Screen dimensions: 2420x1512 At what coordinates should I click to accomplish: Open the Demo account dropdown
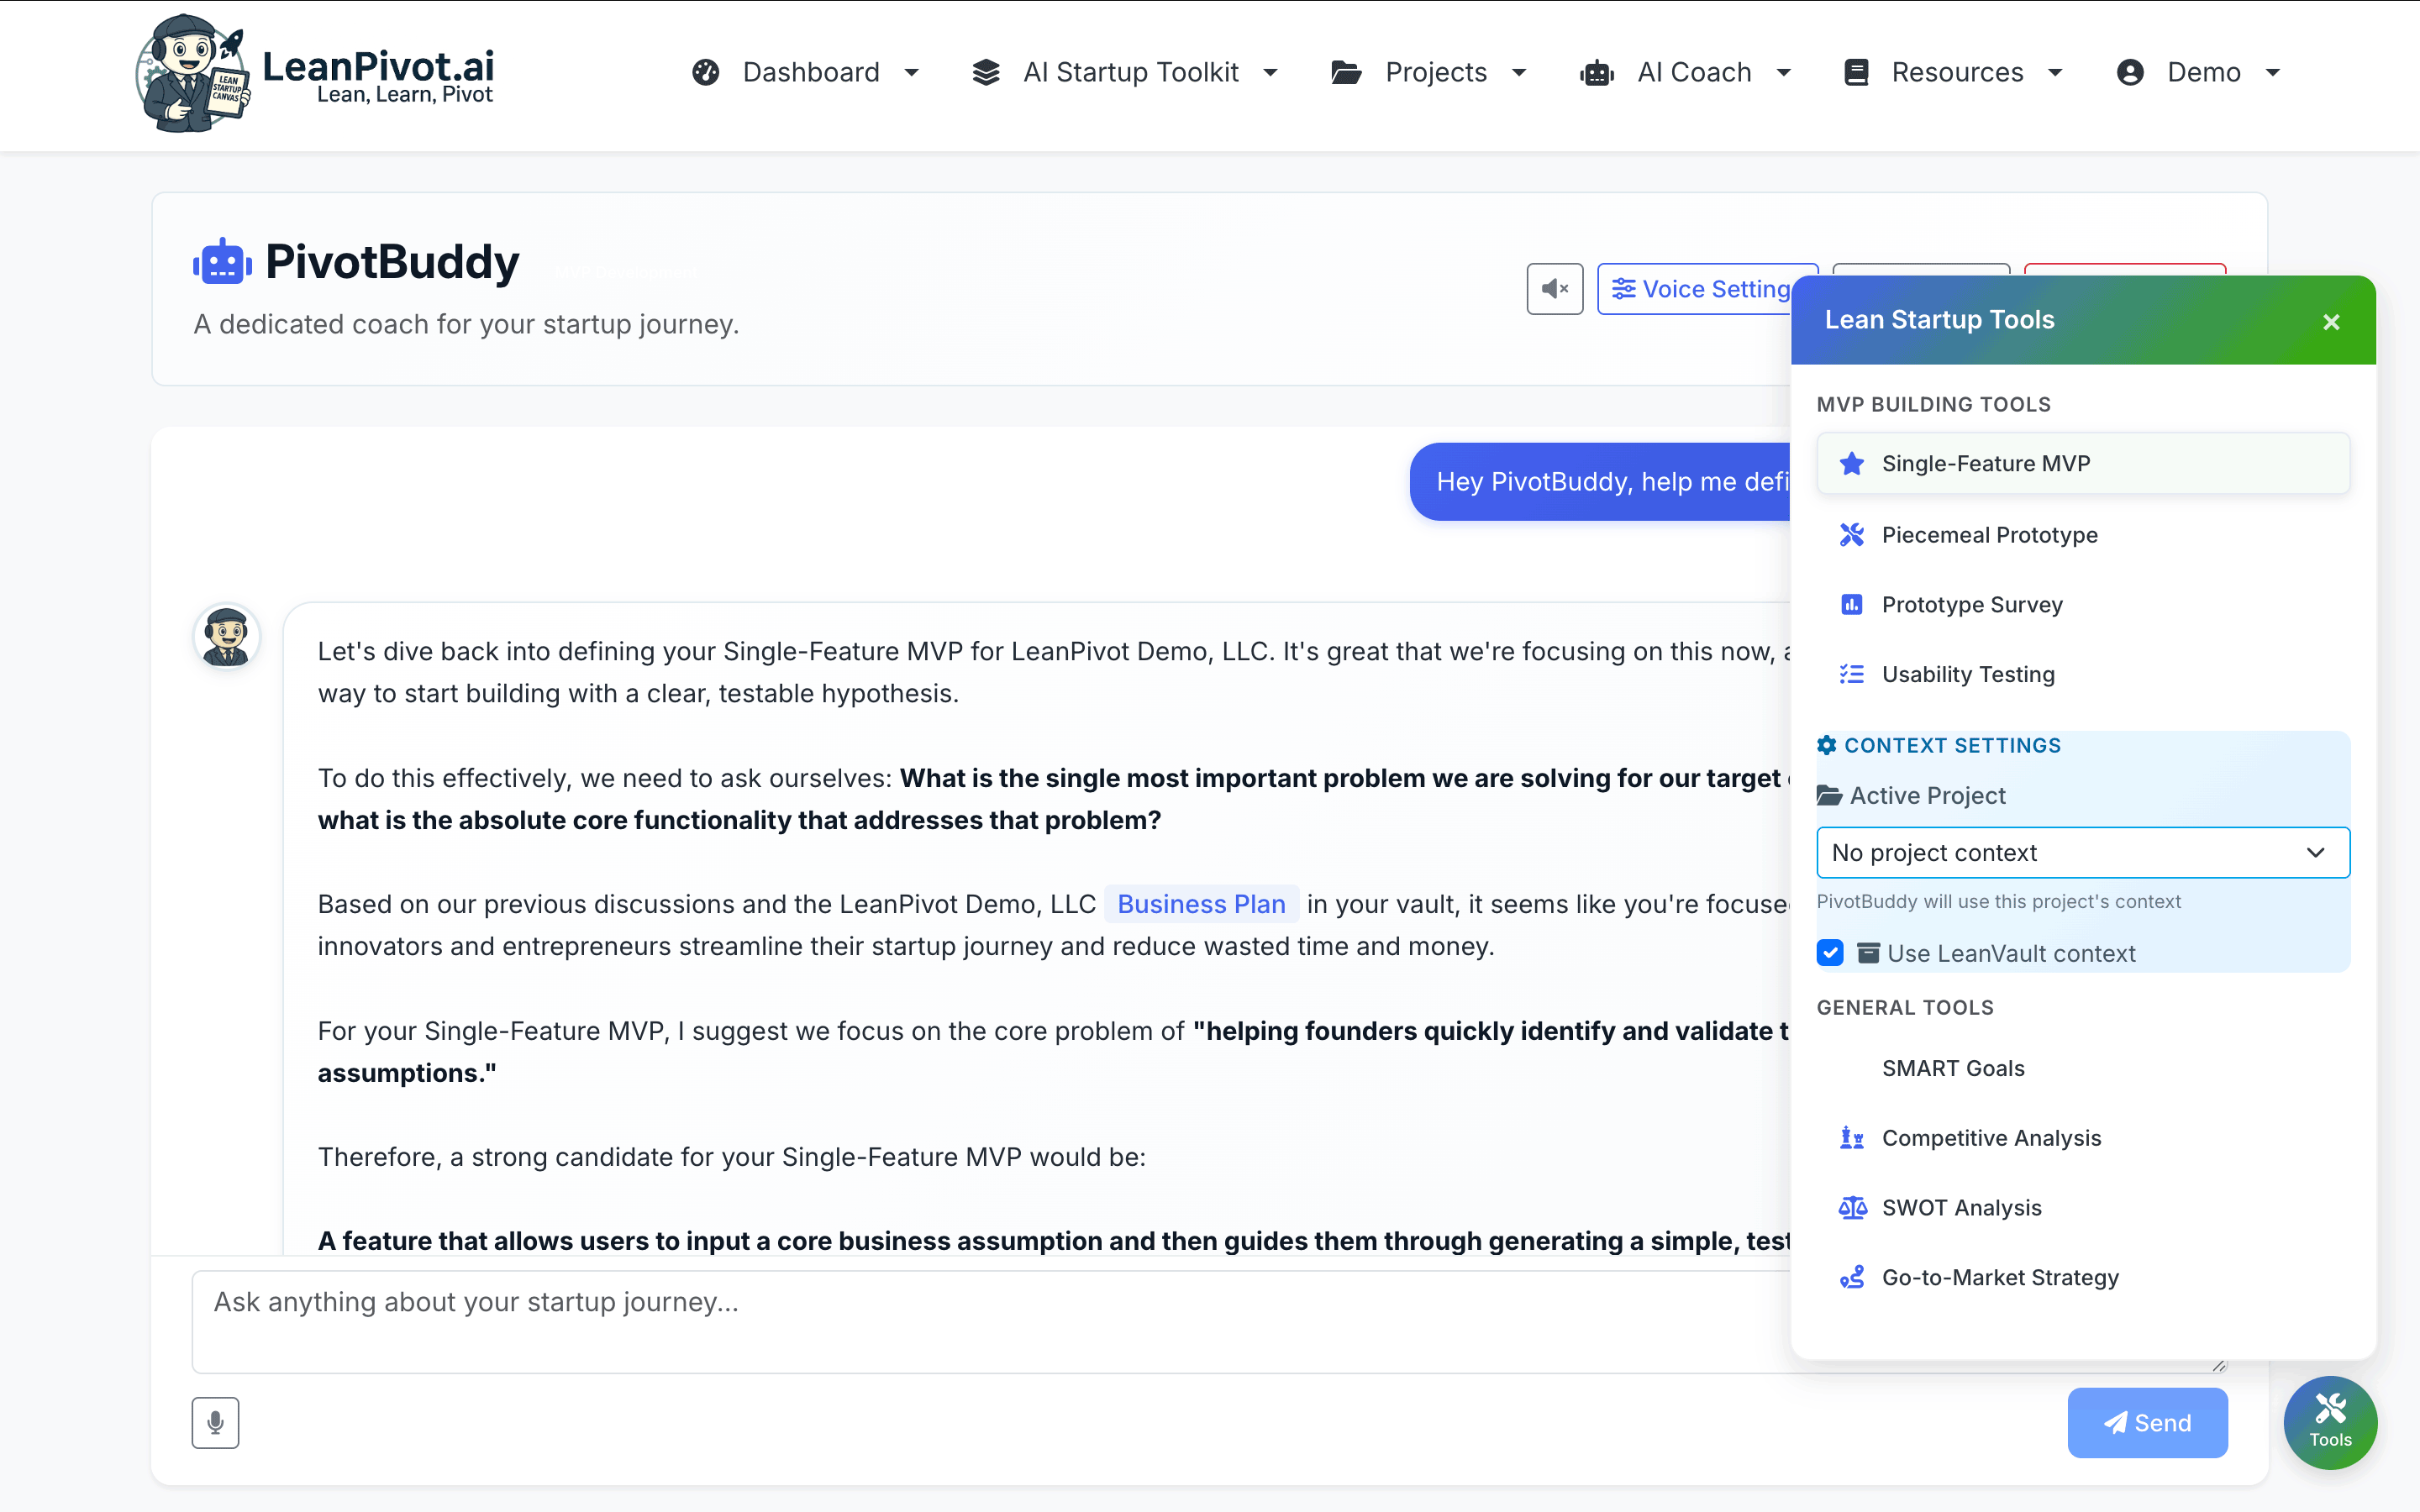click(x=2199, y=72)
